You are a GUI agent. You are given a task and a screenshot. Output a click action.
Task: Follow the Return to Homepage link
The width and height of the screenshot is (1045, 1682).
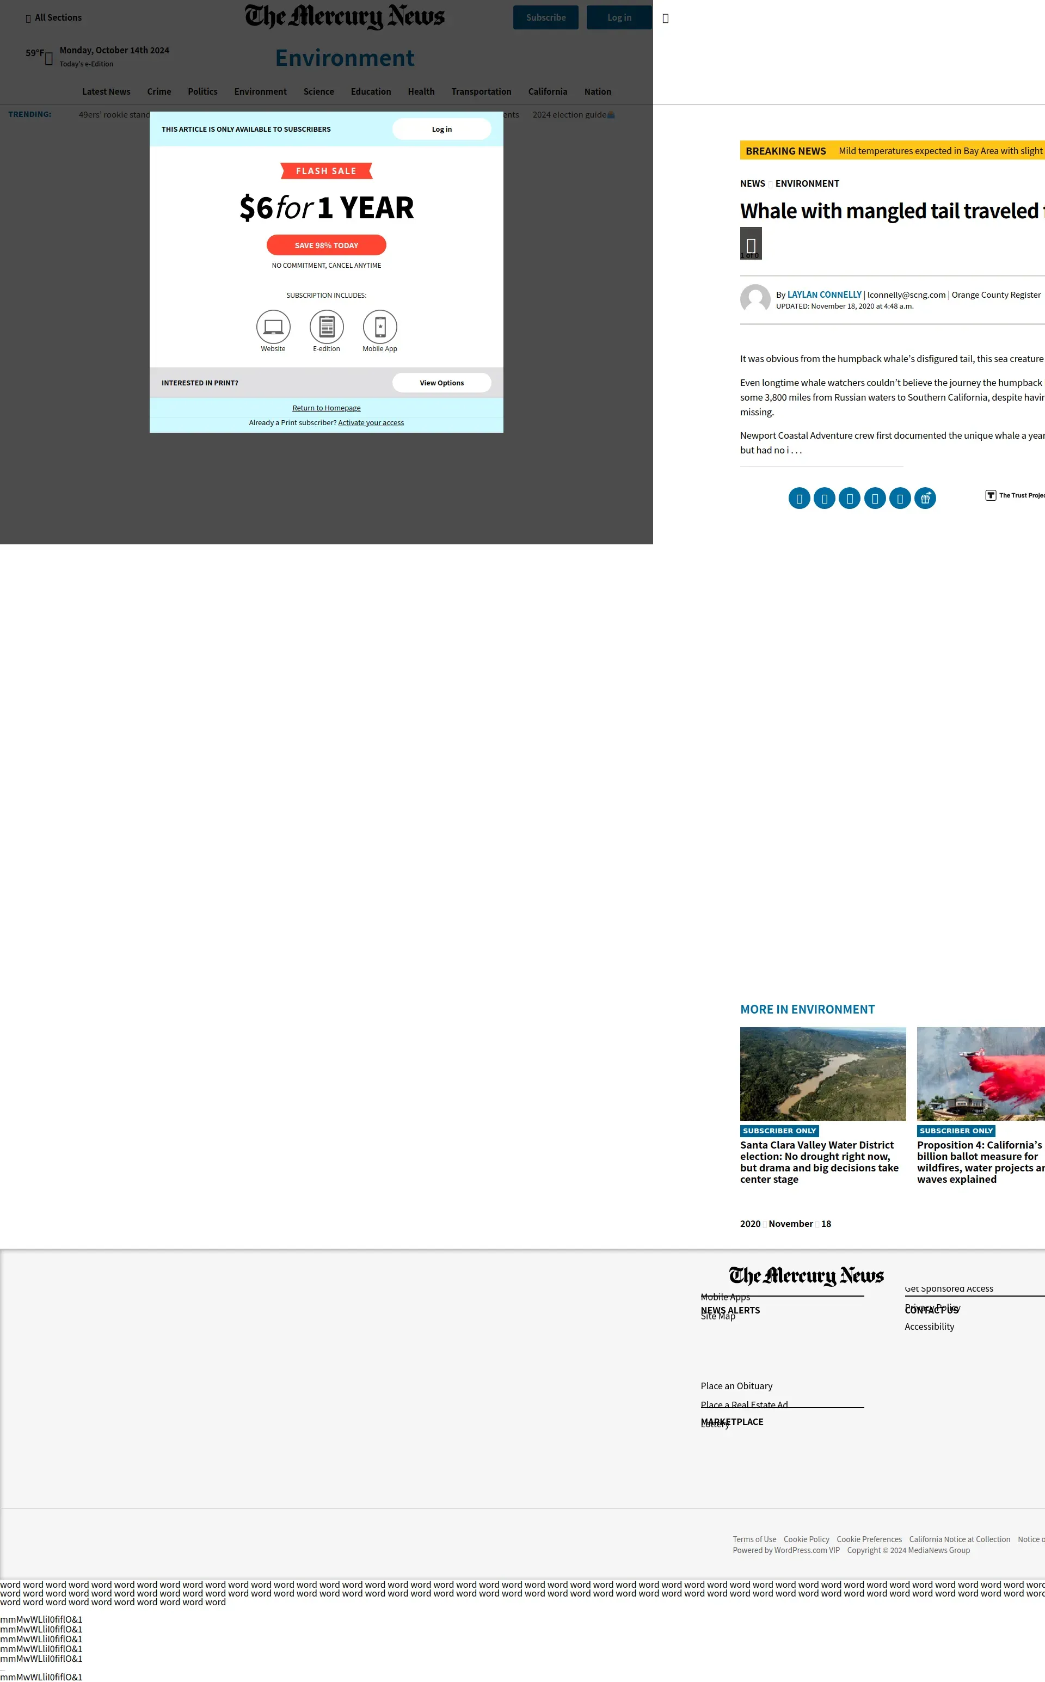326,408
